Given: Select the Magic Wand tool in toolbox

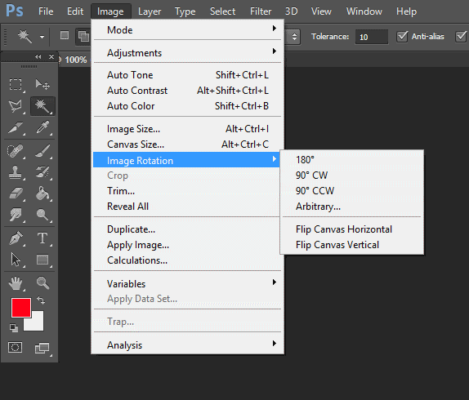Looking at the screenshot, I should [x=42, y=106].
